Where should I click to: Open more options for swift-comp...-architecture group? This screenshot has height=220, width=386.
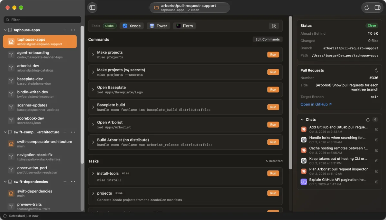pos(73,132)
